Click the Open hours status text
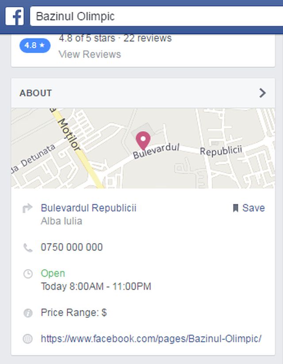This screenshot has width=283, height=364. point(53,274)
